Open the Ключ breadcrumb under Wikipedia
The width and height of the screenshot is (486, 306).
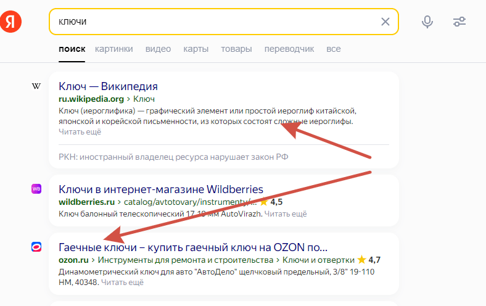[144, 99]
